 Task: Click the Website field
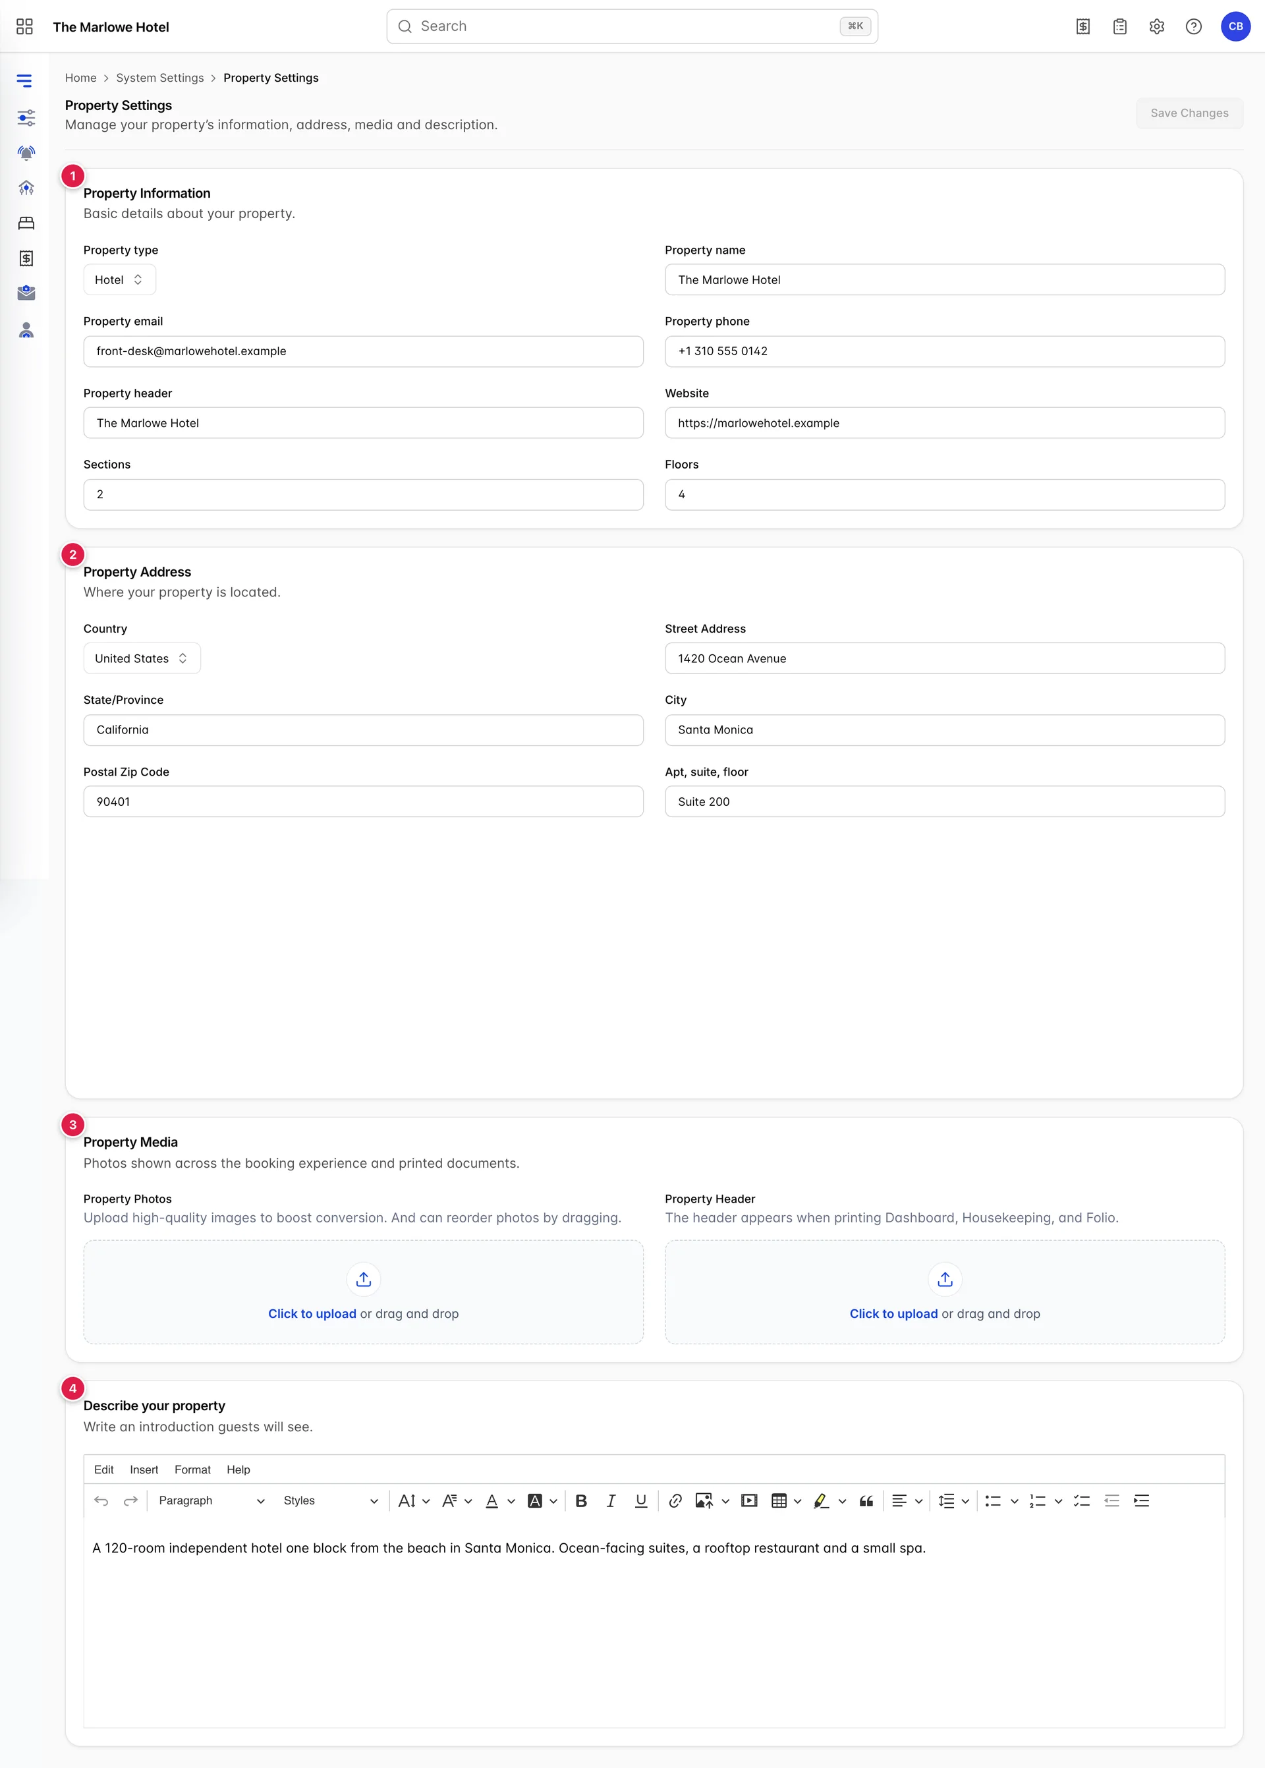[944, 423]
